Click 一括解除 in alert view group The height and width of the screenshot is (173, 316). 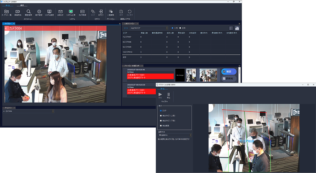click(x=110, y=13)
